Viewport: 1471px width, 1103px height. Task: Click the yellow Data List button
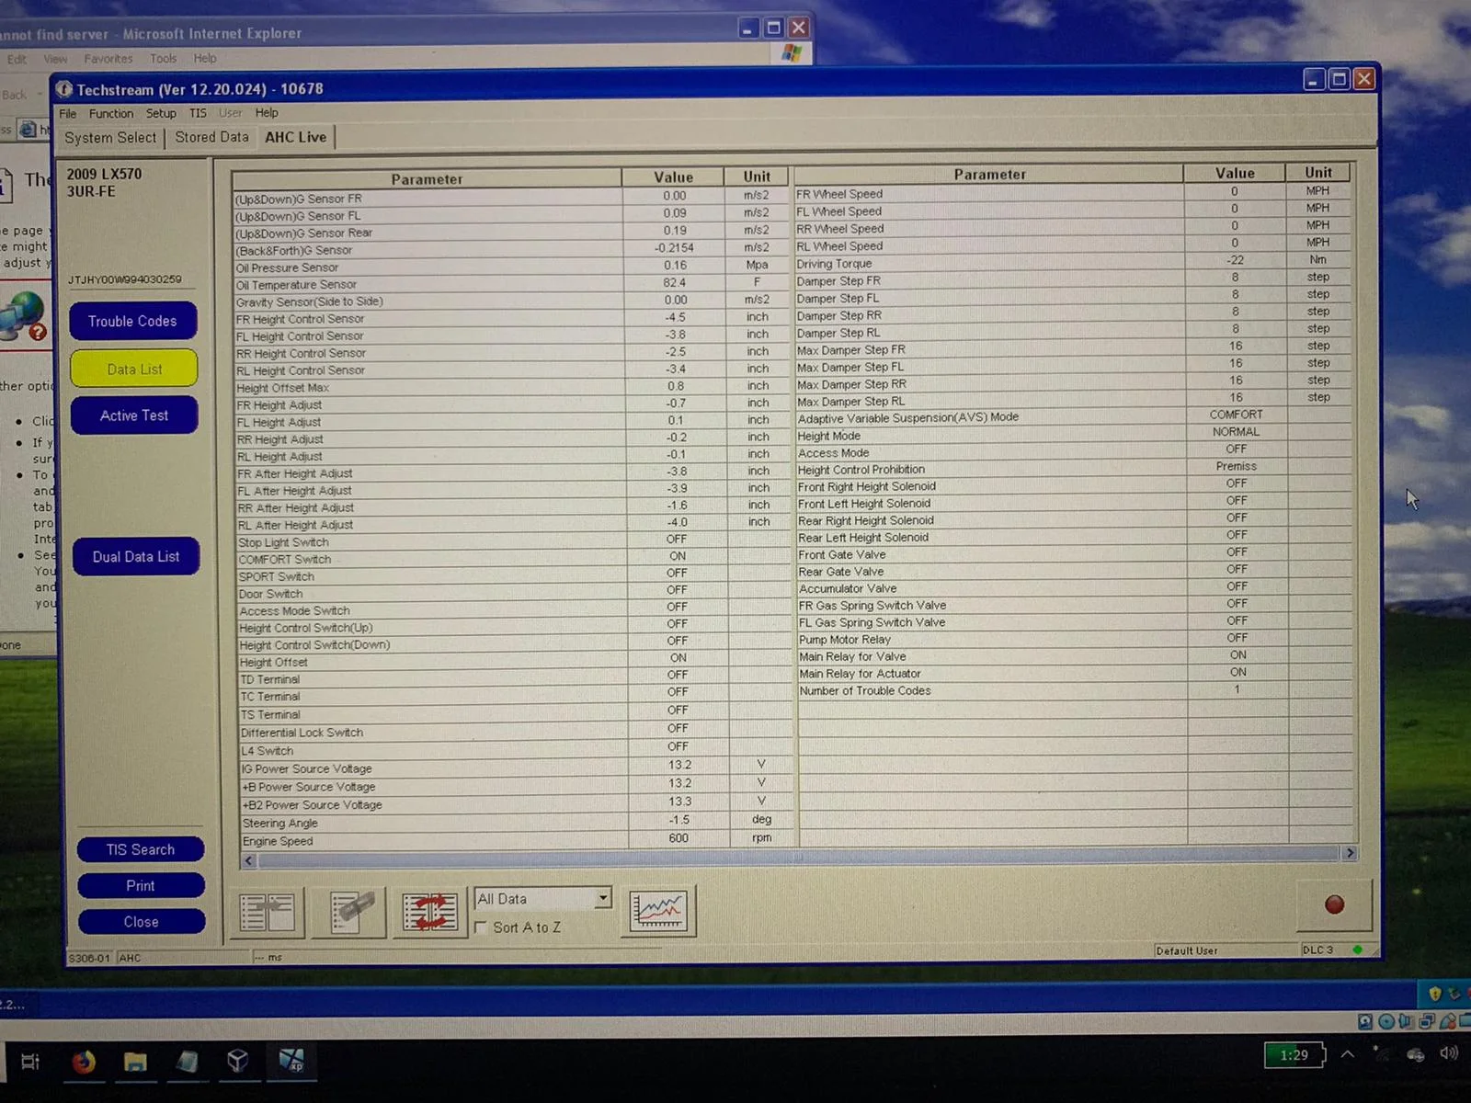(x=134, y=369)
